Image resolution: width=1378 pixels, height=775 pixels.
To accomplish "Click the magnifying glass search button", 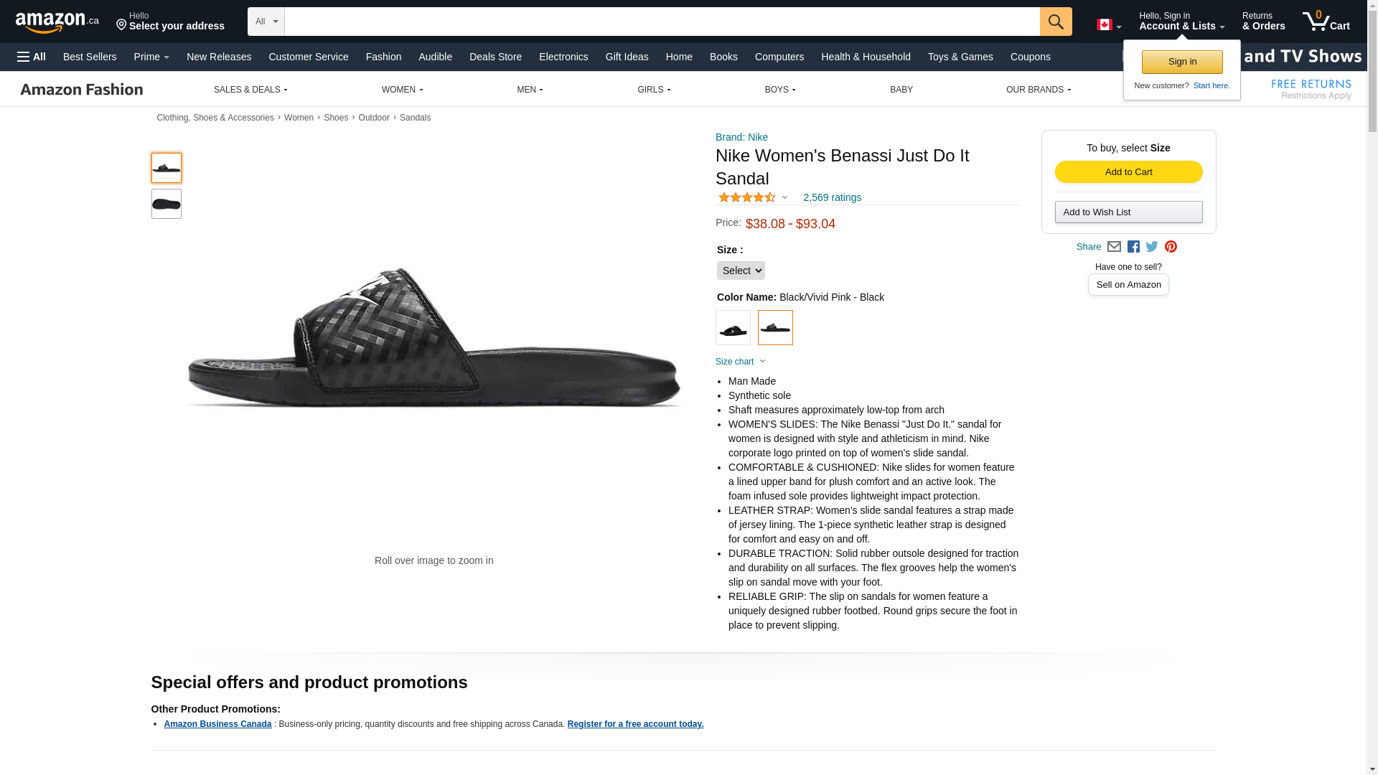I will point(1055,22).
